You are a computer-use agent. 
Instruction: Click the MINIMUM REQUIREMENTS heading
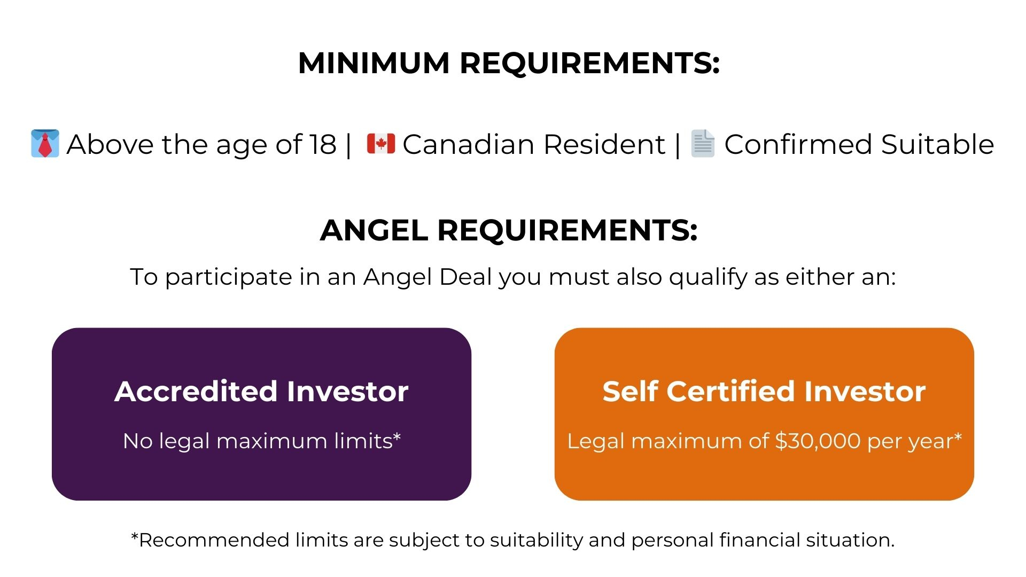pos(509,63)
